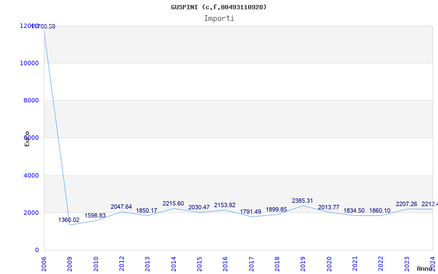Select the x-axis year 2010
Viewport: 438px width, 274px height.
click(x=96, y=264)
